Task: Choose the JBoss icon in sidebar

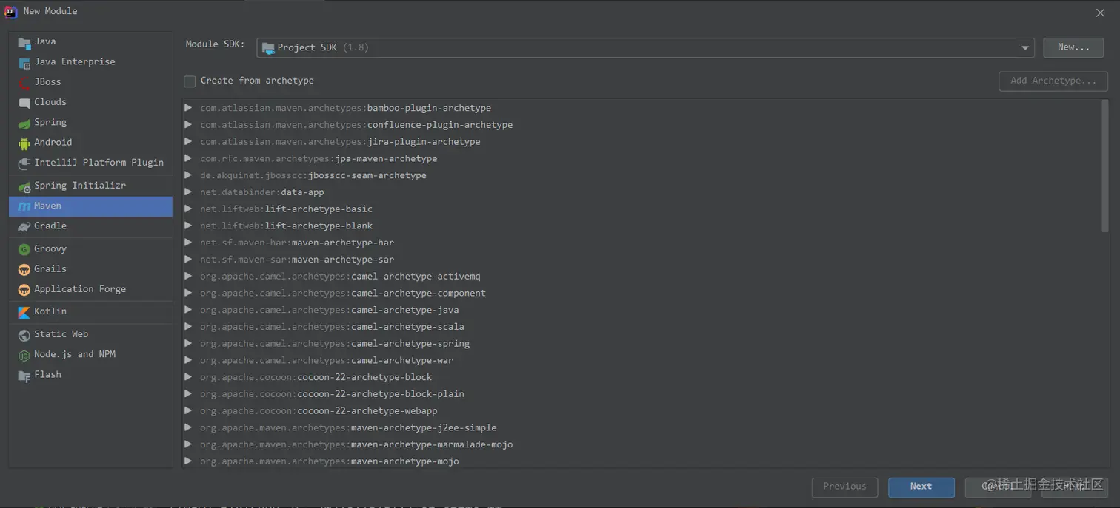Action: pos(24,82)
